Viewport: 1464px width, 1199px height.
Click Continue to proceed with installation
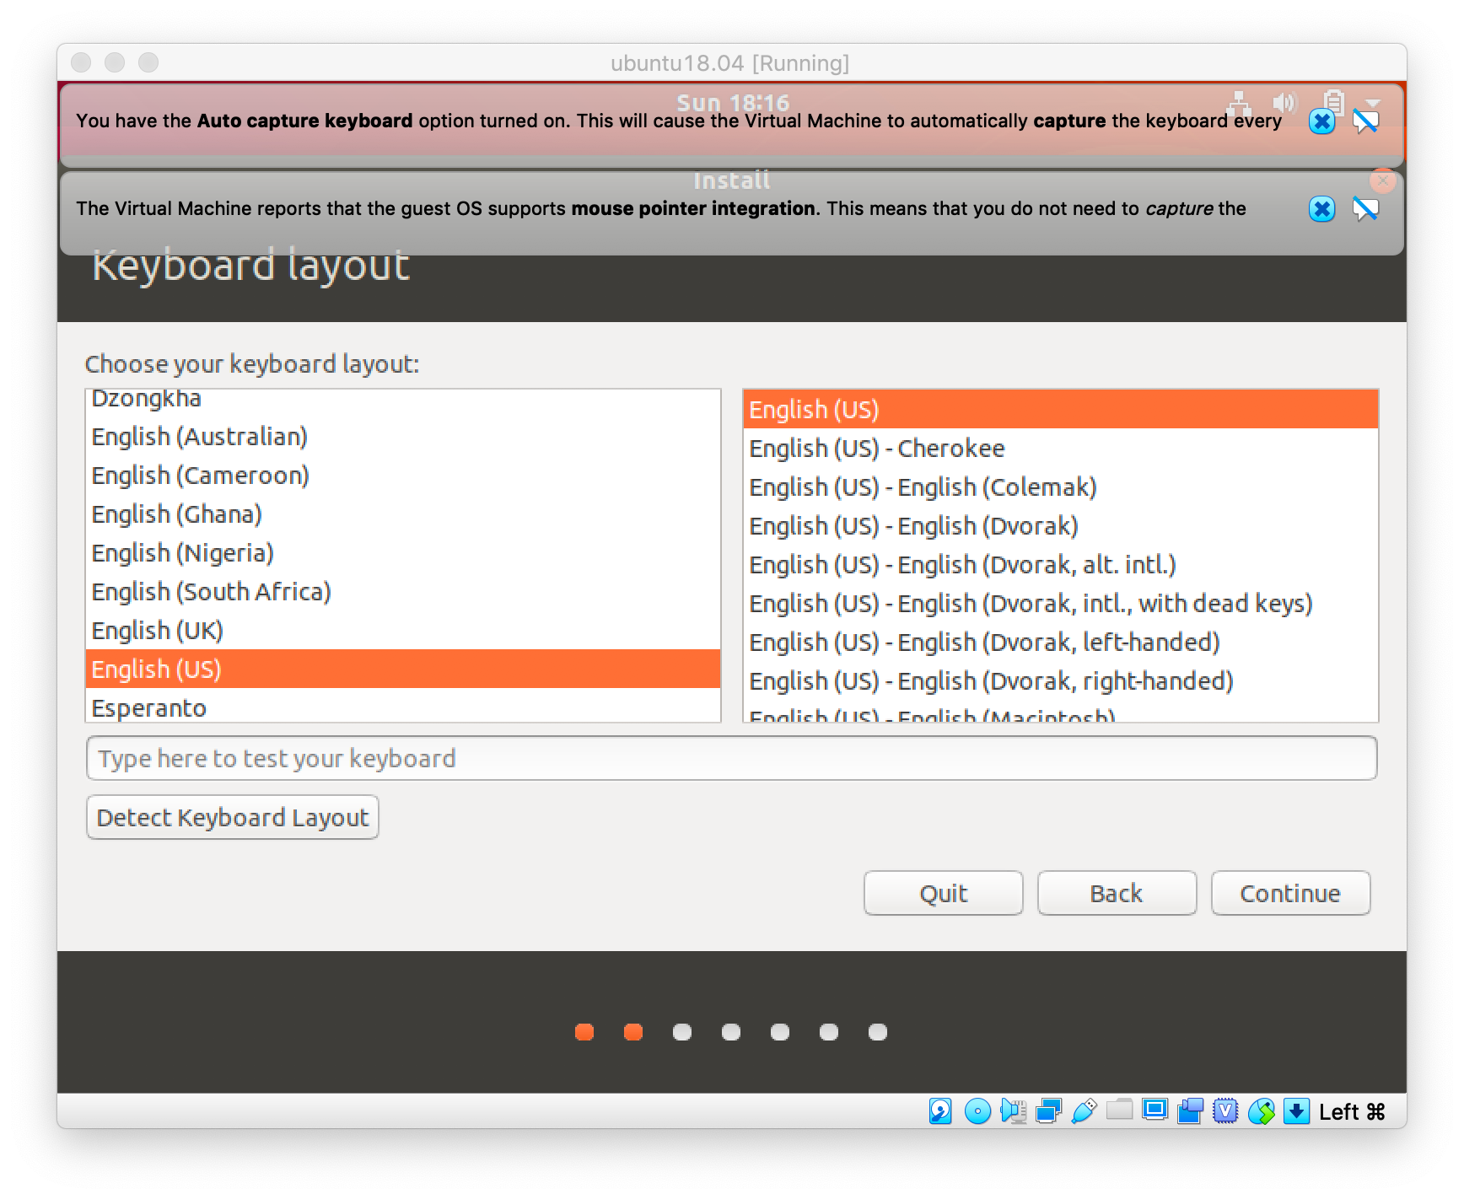click(1290, 893)
